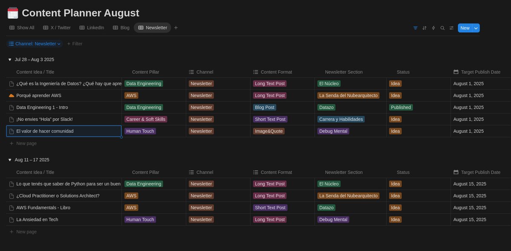
Task: Click the Image&Quote format tag
Action: coord(269,131)
